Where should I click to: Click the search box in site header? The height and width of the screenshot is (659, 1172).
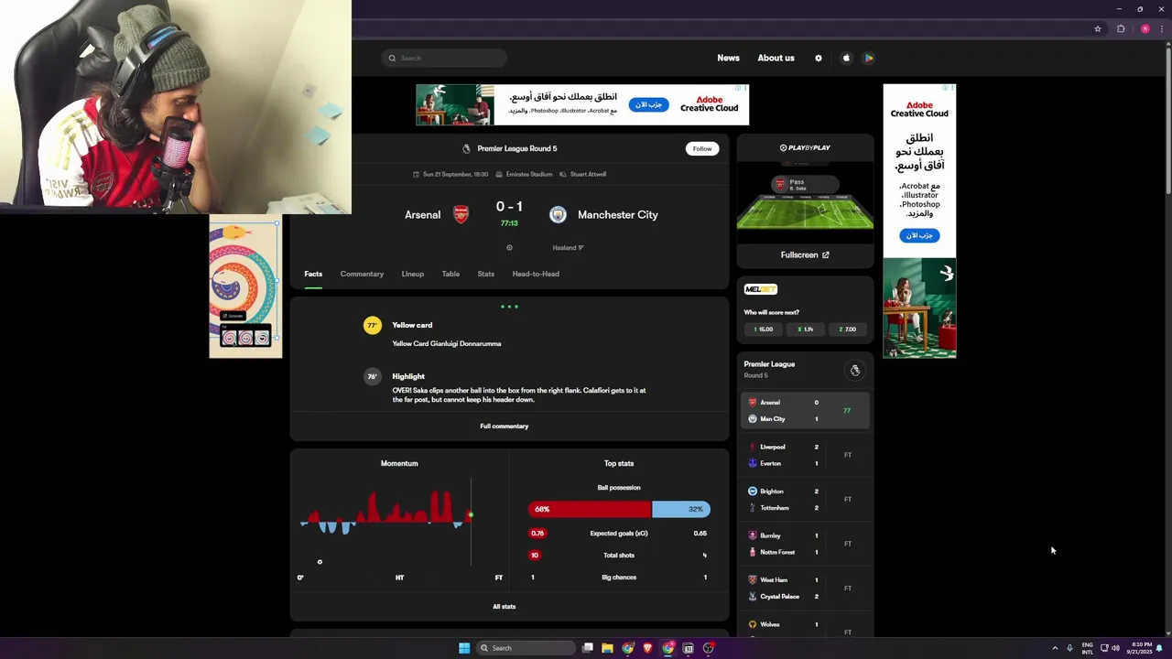pyautogui.click(x=444, y=58)
